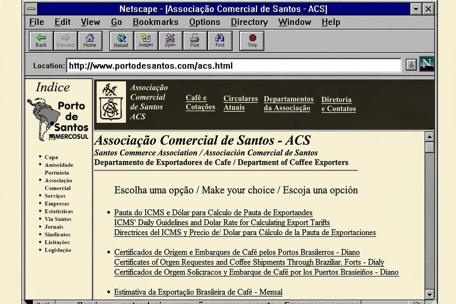The width and height of the screenshot is (456, 304).
Task: Open the Options menu
Action: pos(205,22)
